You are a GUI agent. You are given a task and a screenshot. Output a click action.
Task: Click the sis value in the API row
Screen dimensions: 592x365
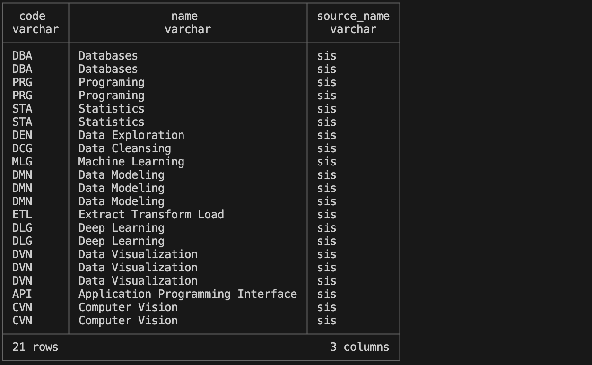327,294
